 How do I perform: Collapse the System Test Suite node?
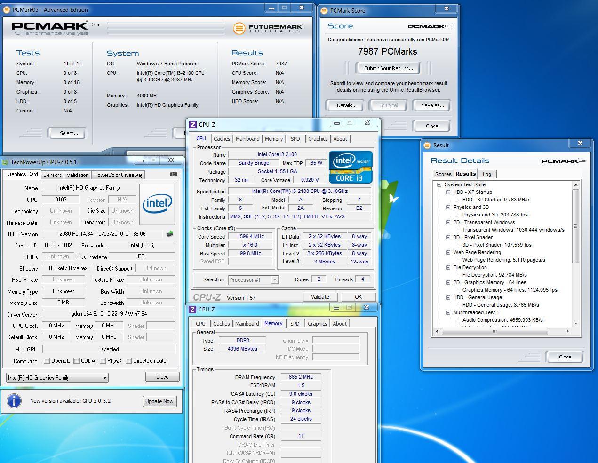[x=439, y=184]
